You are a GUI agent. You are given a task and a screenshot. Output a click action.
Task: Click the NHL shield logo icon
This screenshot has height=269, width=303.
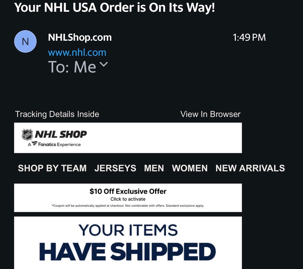(27, 134)
